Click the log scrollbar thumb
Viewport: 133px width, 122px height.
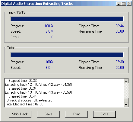[126, 100]
